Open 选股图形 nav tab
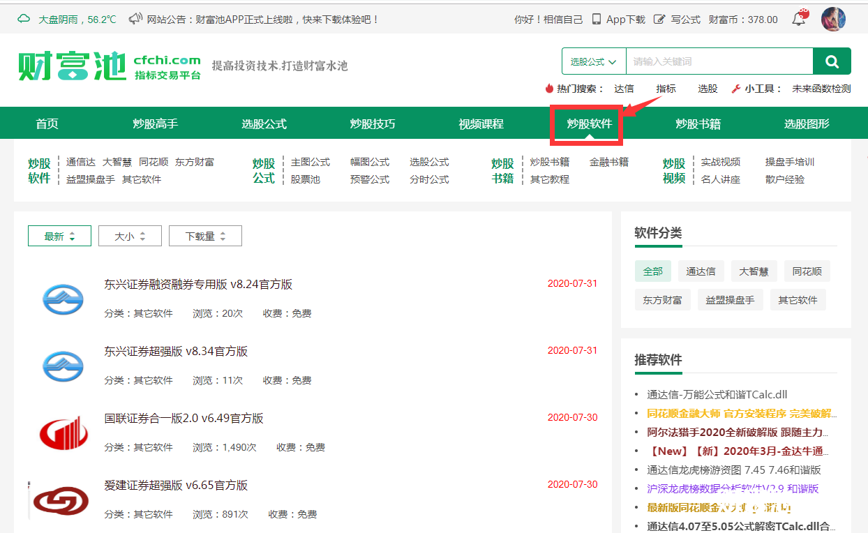Screen dimensions: 868x533 click(807, 124)
